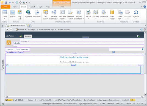The height and width of the screenshot is (106, 147).
Task: Go to Site Pages breadcrumb
Action: (x=32, y=29)
